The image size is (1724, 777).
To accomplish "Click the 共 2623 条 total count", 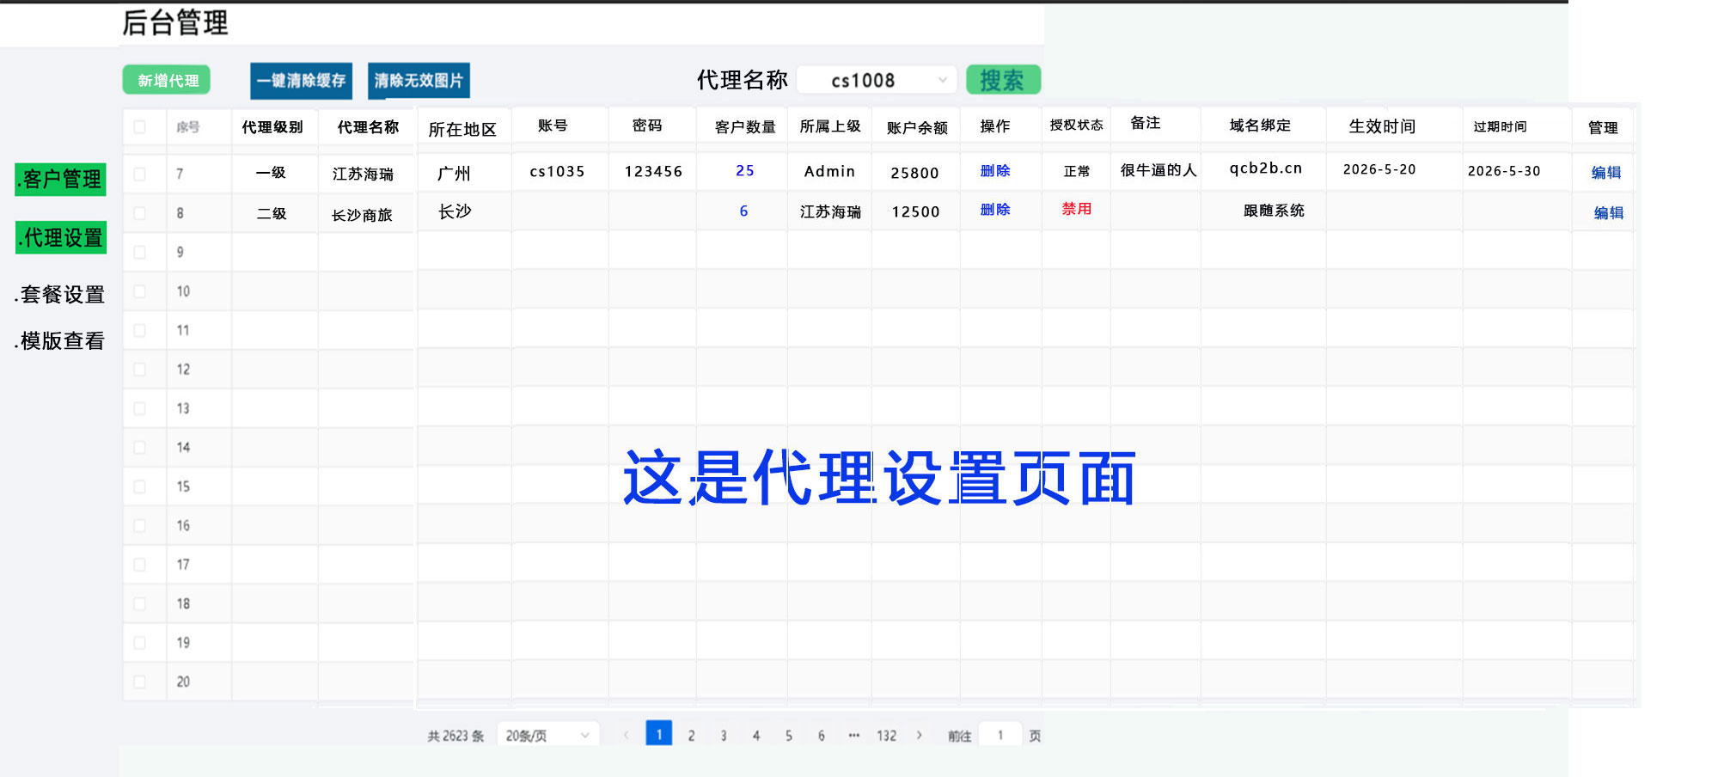I will coord(455,736).
